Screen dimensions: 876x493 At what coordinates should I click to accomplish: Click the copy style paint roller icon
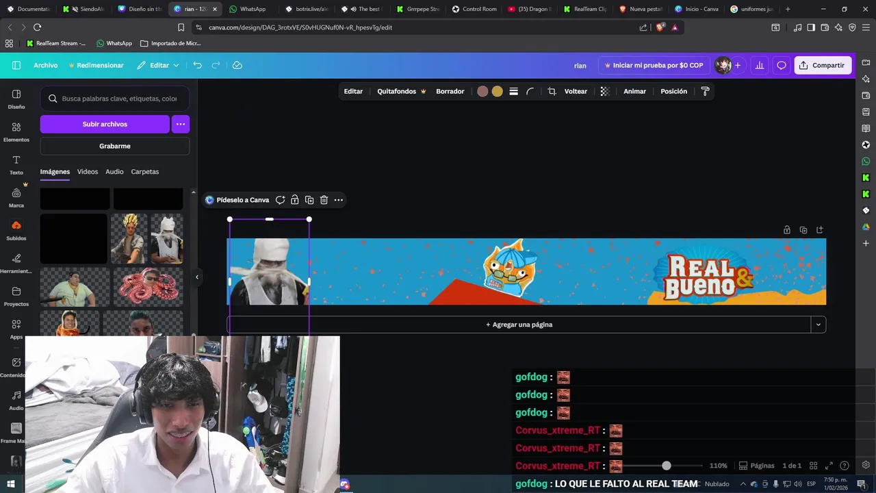(706, 91)
